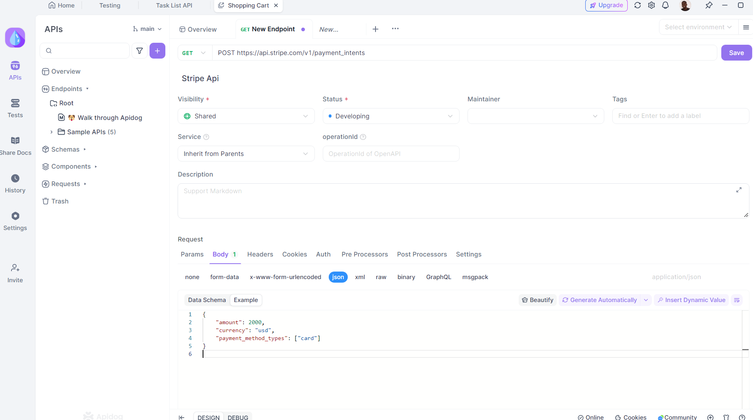This screenshot has height=420, width=753.
Task: Switch to the Data Schema tab
Action: point(207,300)
